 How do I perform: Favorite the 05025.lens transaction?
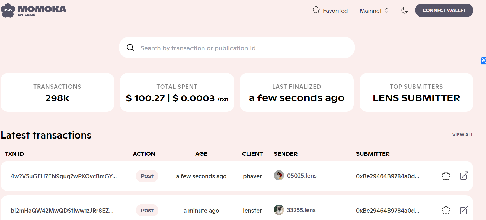coord(446,176)
